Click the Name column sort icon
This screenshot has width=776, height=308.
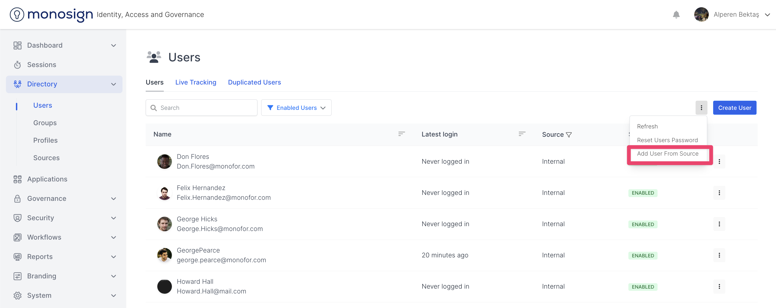tap(401, 134)
